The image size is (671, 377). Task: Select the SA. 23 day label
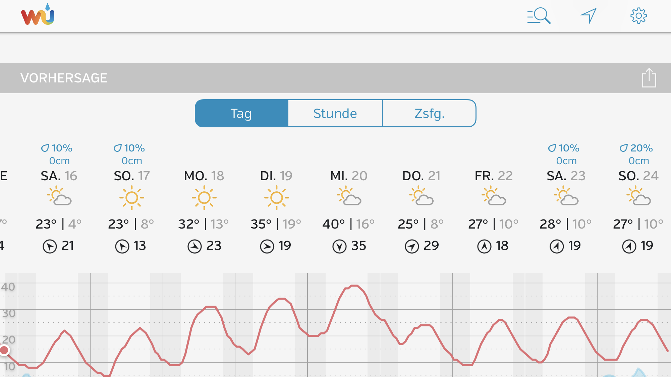point(566,176)
